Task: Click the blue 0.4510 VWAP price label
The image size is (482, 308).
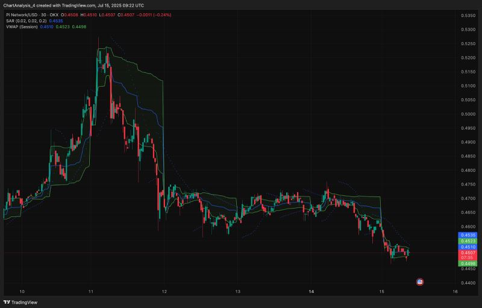Action: pyautogui.click(x=468, y=247)
